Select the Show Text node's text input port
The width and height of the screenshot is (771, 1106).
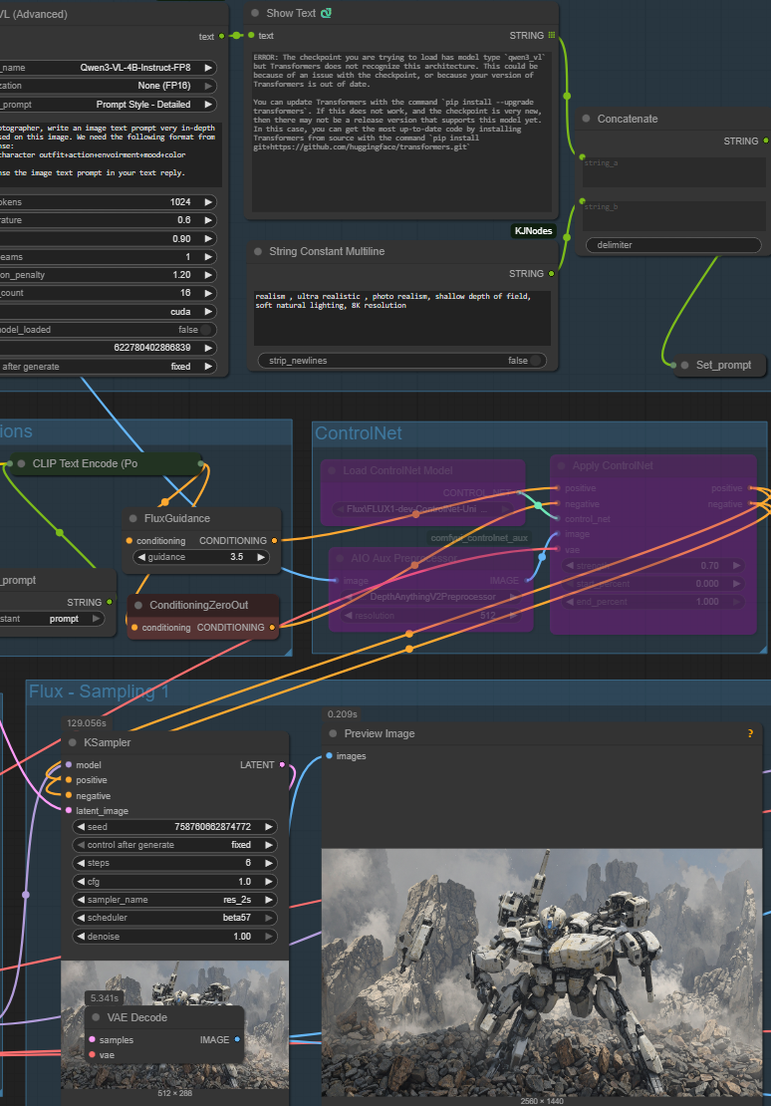pos(251,35)
